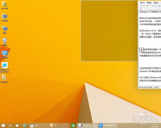
Task: Open the Welcome to Tech Preview shortcut
Action: coord(5,66)
